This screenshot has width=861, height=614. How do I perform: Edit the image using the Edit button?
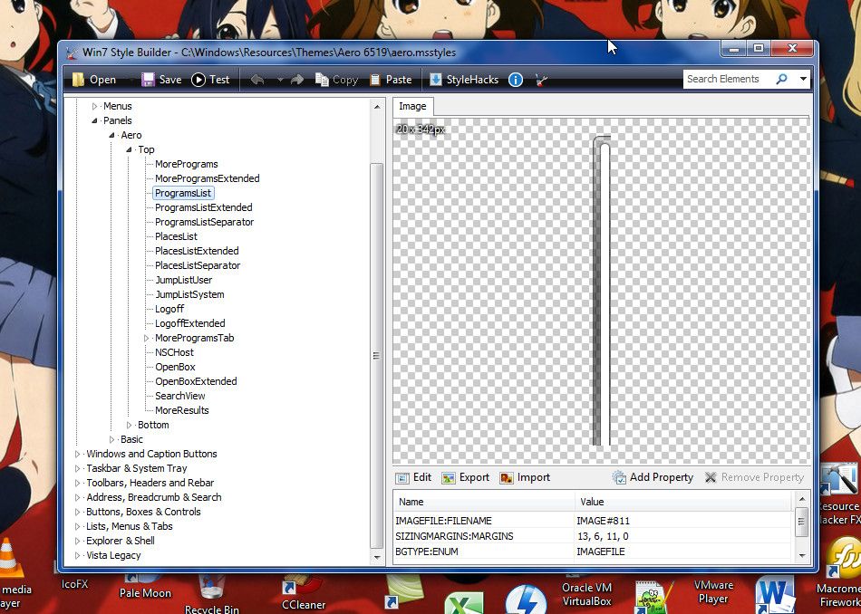(414, 477)
